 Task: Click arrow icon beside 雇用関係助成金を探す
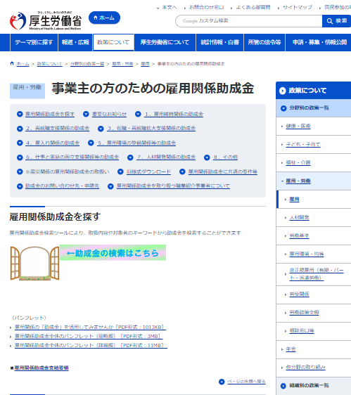[20, 114]
